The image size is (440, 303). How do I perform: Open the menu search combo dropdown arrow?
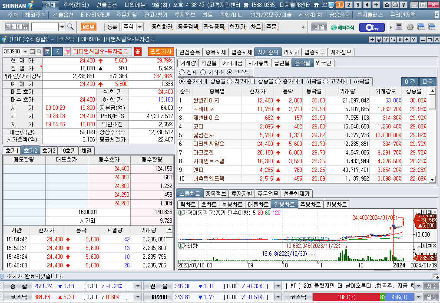[x=62, y=27]
